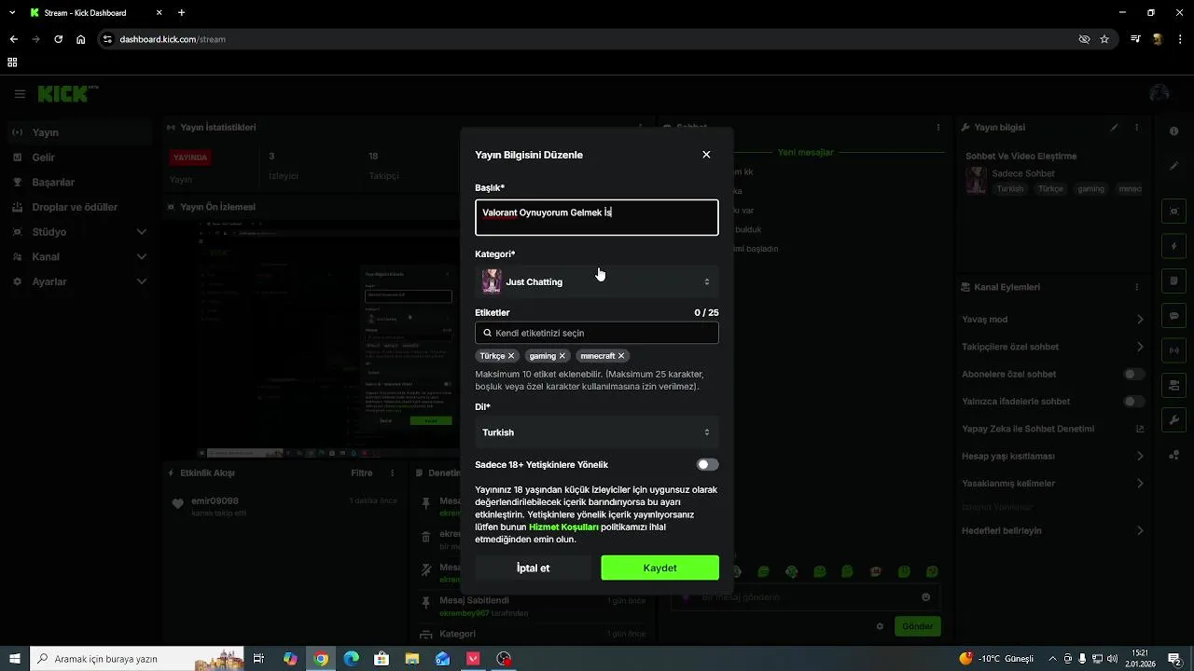Click the lightning bolt icon in right rail
The width and height of the screenshot is (1194, 671).
pyautogui.click(x=1173, y=247)
